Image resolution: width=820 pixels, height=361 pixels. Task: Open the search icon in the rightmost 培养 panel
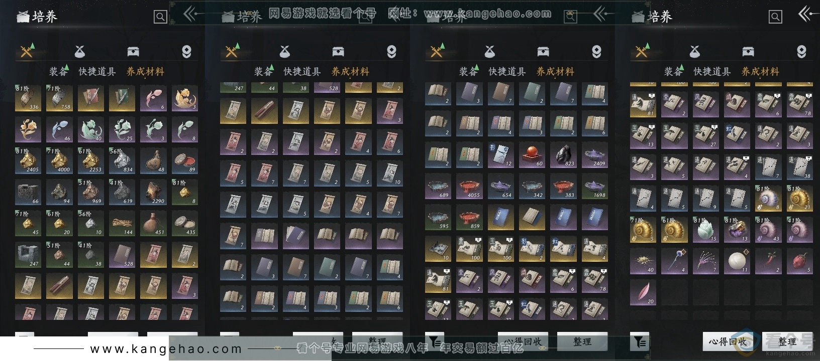[x=775, y=17]
